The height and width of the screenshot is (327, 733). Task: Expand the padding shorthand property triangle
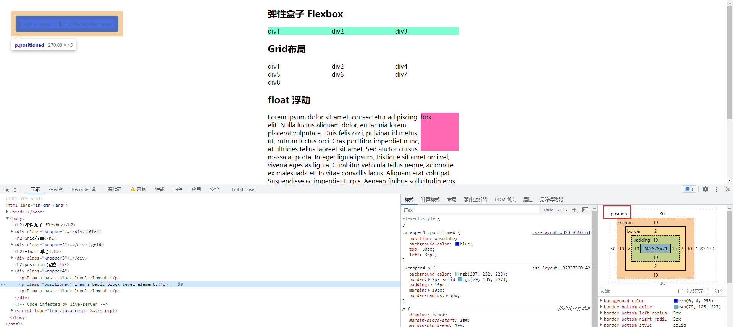[432, 285]
